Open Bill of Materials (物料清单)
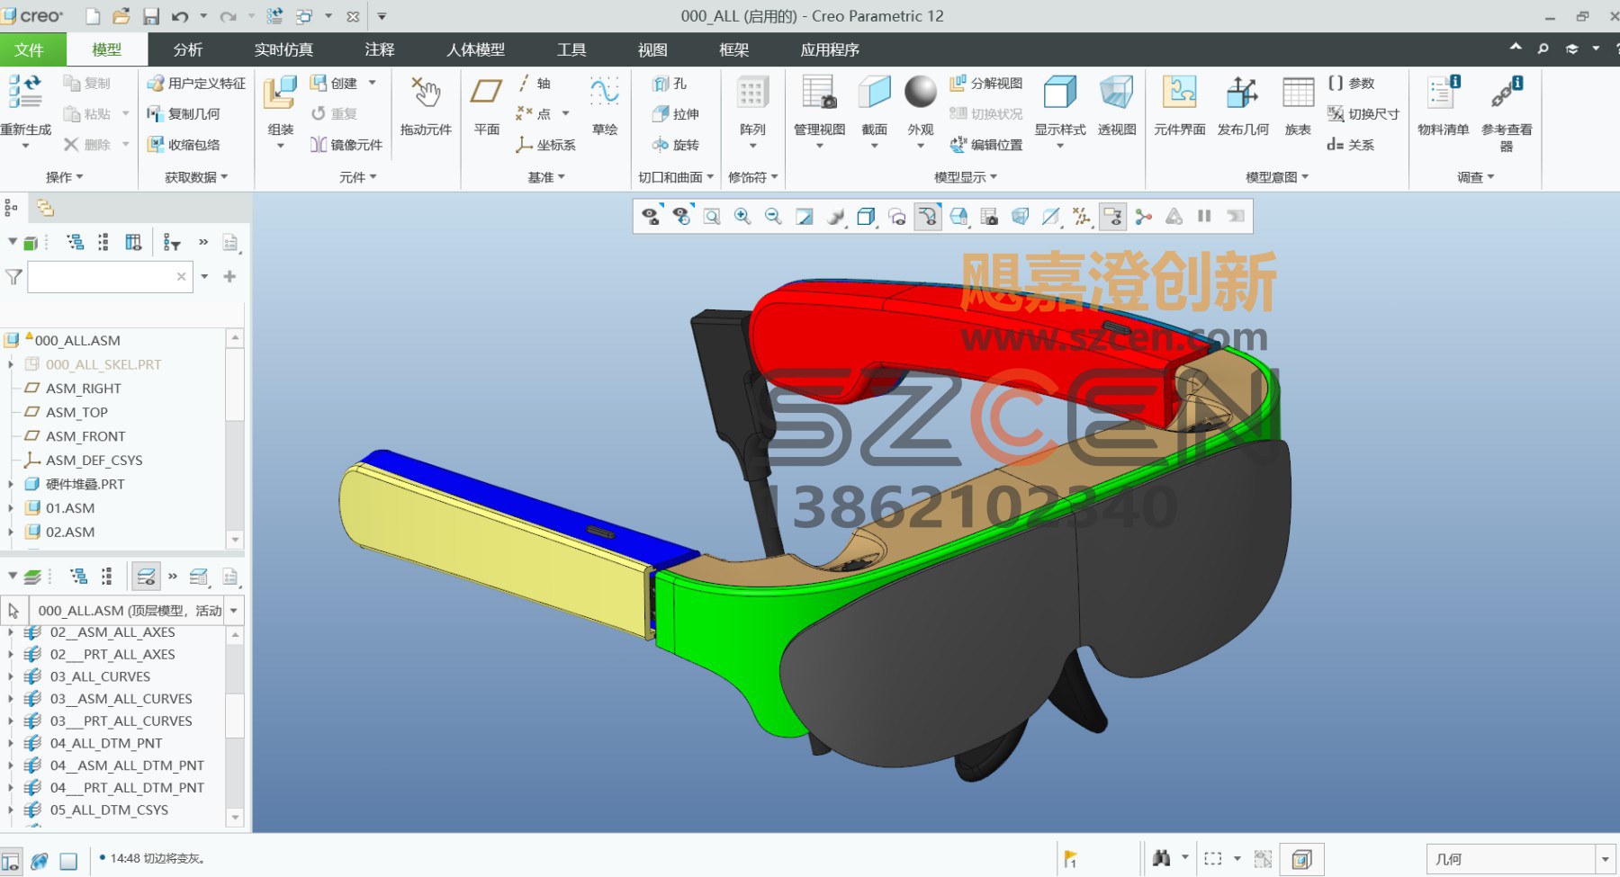The height and width of the screenshot is (877, 1620). (1443, 106)
